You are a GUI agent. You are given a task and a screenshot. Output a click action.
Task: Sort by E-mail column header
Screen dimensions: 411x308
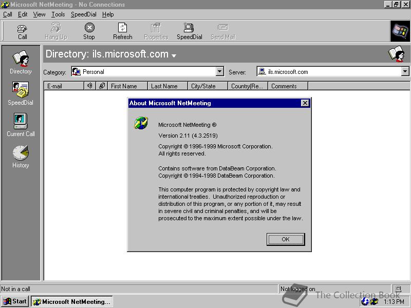click(64, 86)
